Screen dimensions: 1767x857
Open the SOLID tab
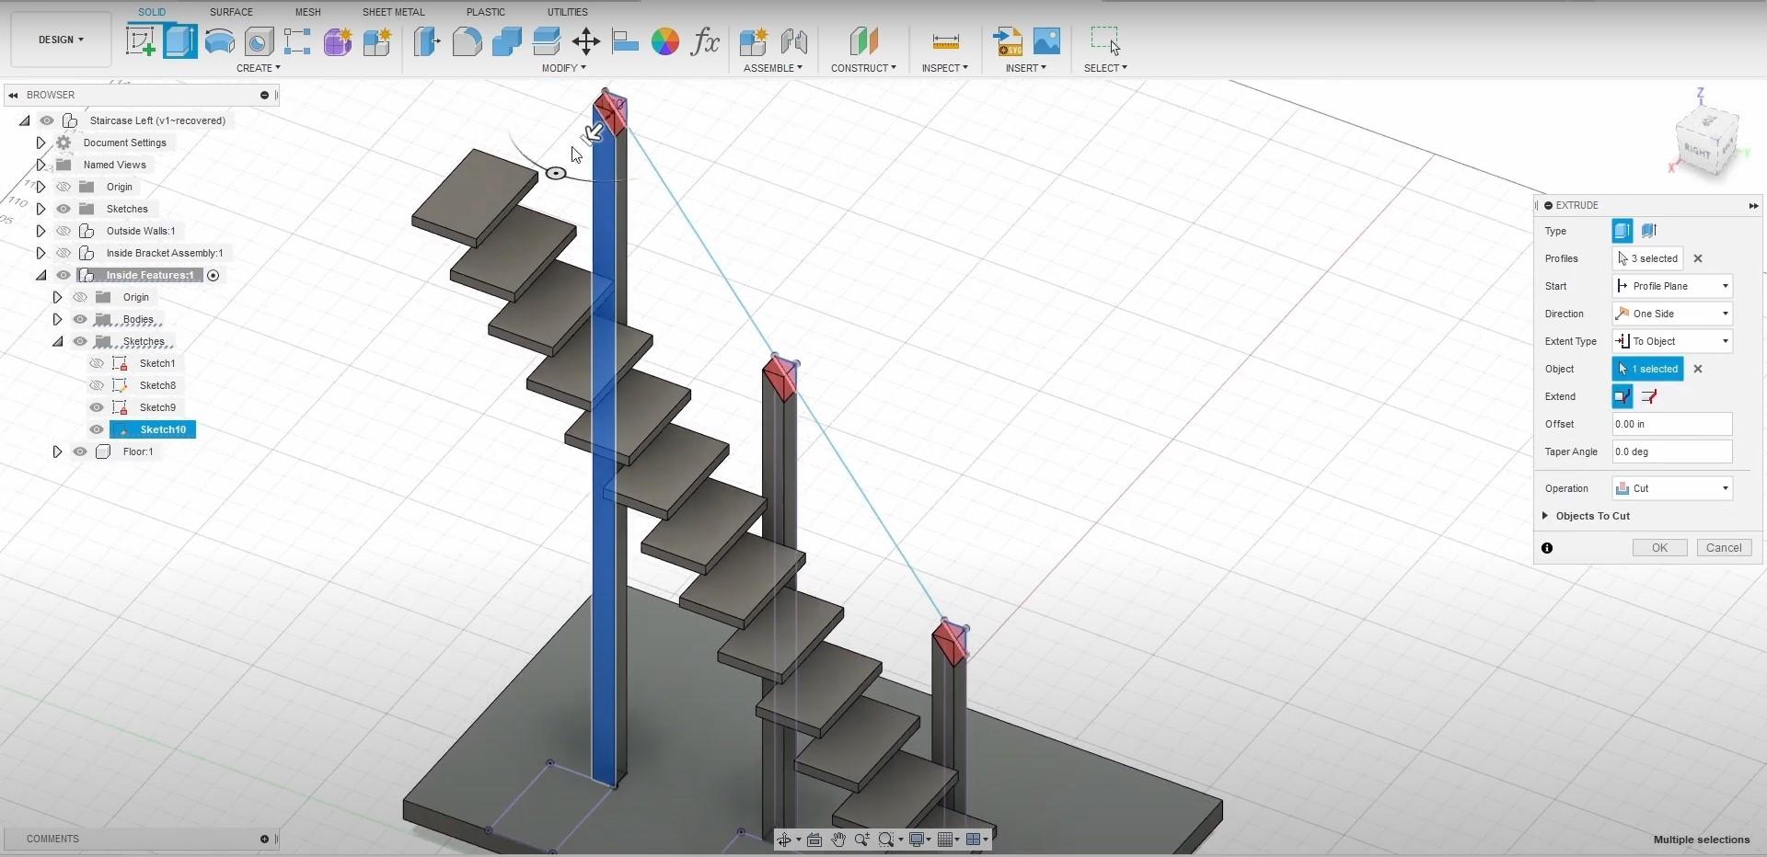coord(152,12)
